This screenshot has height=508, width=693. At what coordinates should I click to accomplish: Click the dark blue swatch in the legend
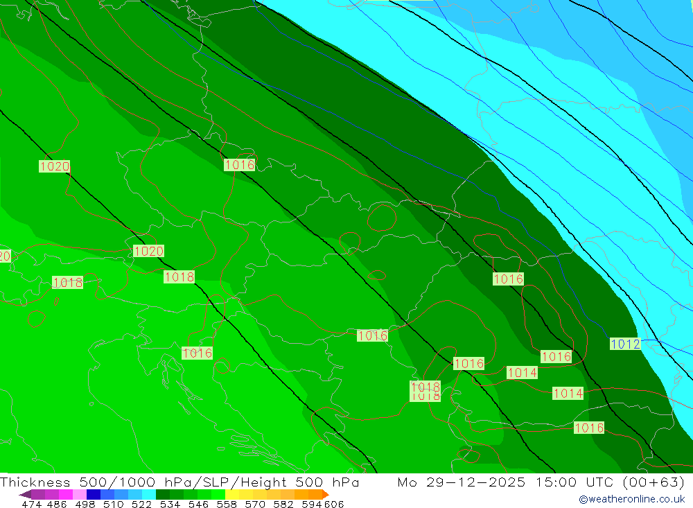94,494
